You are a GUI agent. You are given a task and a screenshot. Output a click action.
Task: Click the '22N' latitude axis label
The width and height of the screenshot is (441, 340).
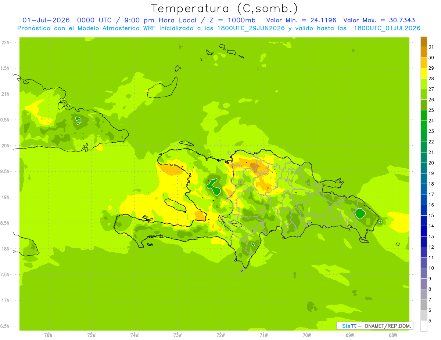[x=6, y=43]
